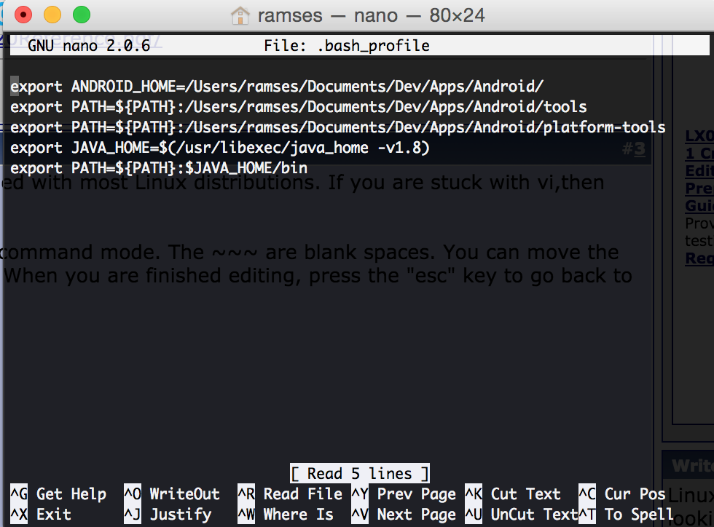The width and height of the screenshot is (714, 527).
Task: Click the ^K Cut Text shortcut
Action: pyautogui.click(x=513, y=494)
